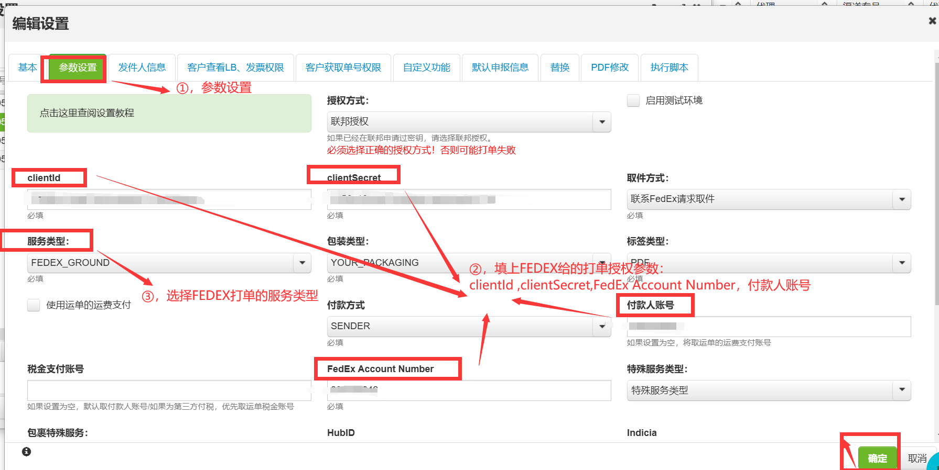Viewport: 939px width, 470px height.
Task: Enable the 启用测试环境 checkbox
Action: click(633, 100)
